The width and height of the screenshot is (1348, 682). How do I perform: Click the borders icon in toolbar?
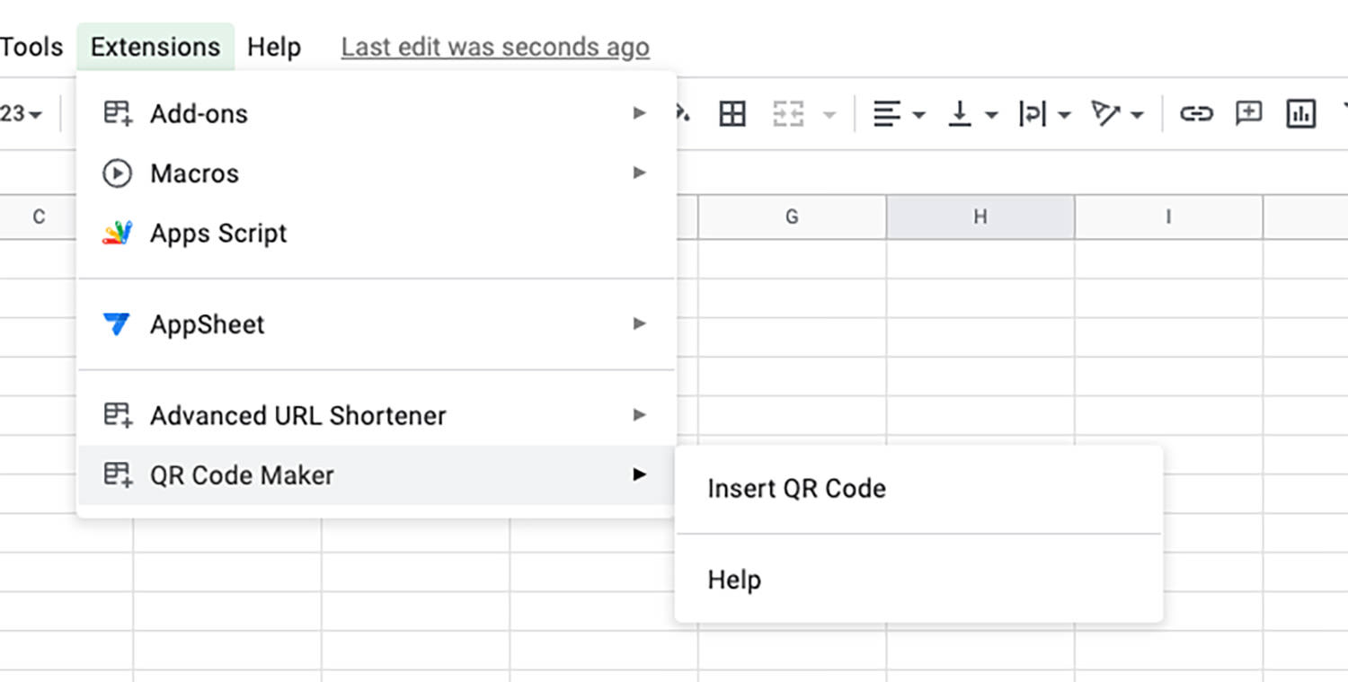tap(732, 114)
